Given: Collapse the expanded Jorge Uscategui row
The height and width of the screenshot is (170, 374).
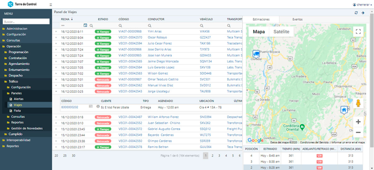Looking at the screenshot, I should pos(56,91).
